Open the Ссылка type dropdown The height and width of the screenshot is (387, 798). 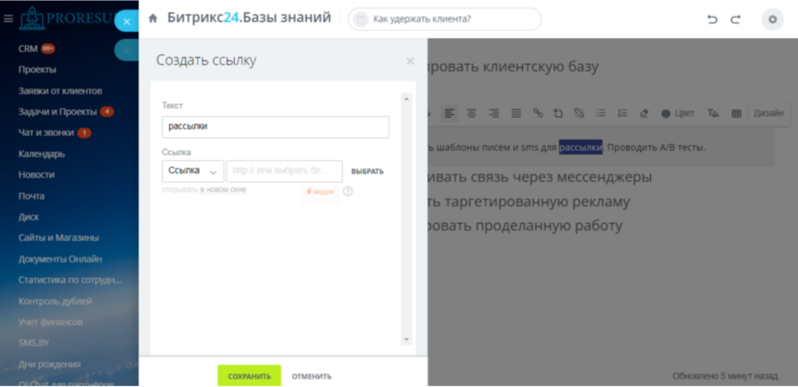193,171
